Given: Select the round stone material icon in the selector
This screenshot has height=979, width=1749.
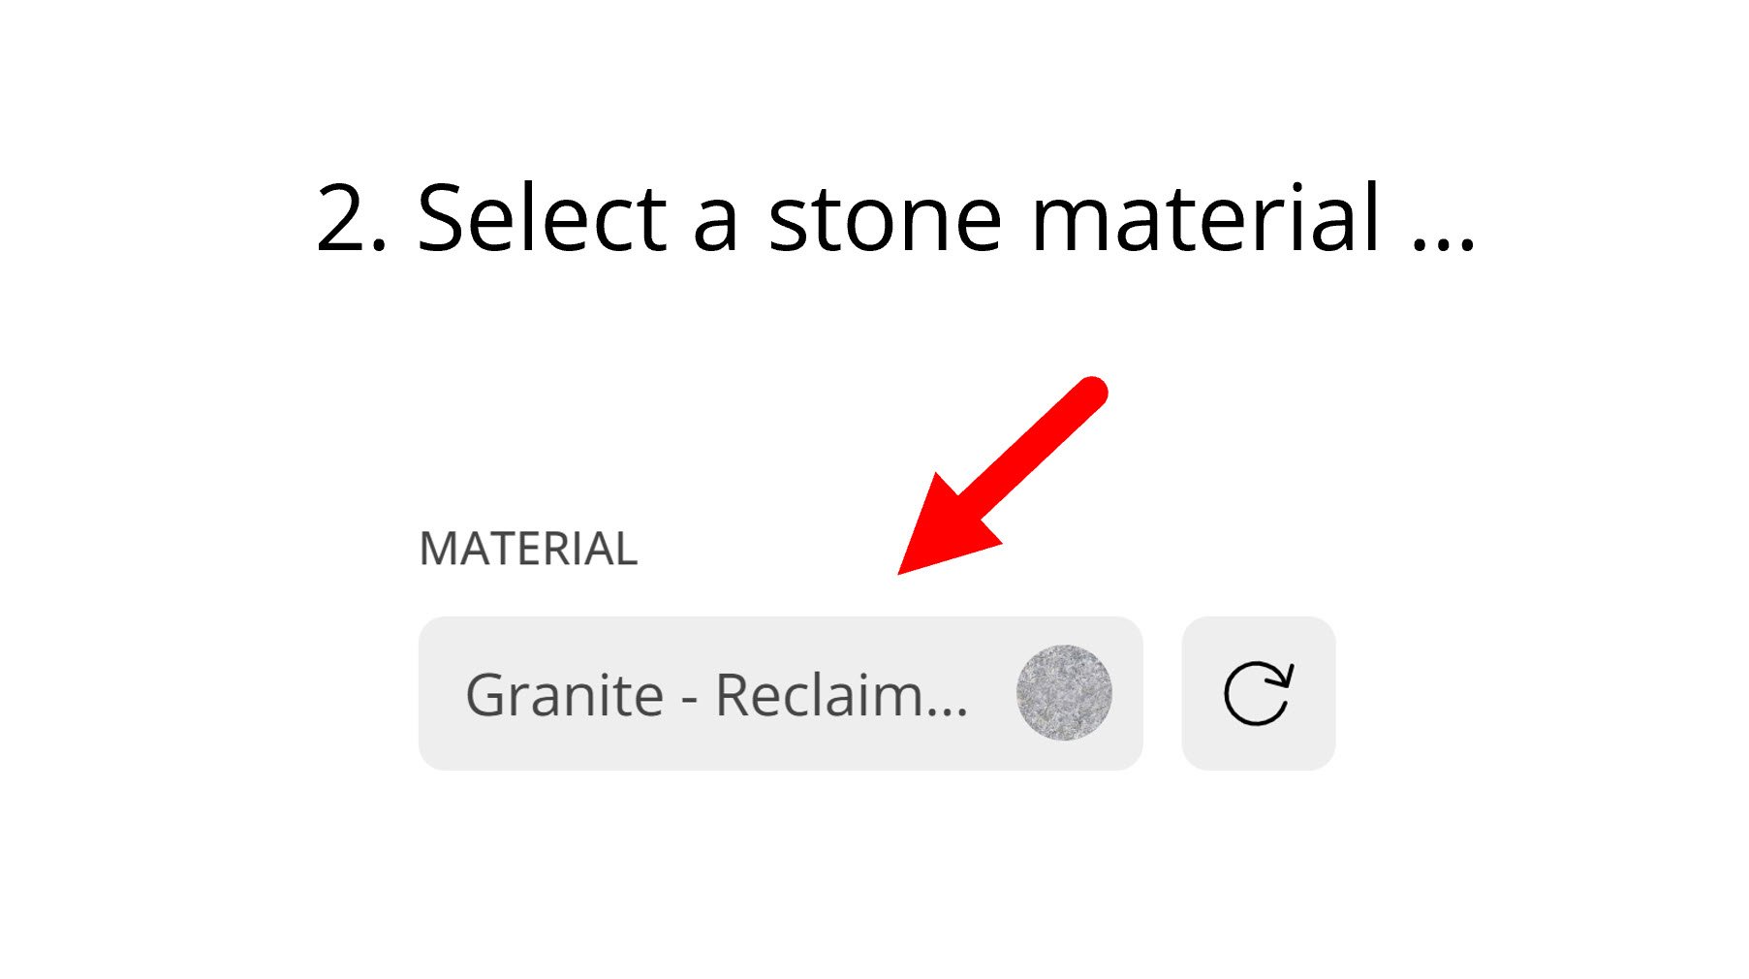Looking at the screenshot, I should click(1062, 690).
